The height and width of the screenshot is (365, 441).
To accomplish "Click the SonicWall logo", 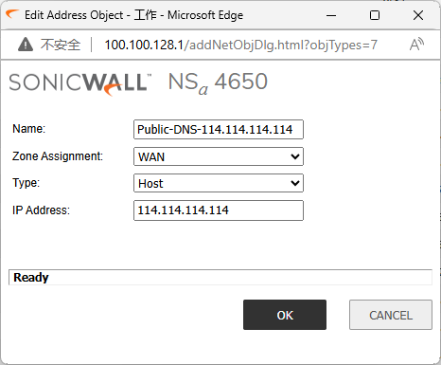I will coord(80,83).
